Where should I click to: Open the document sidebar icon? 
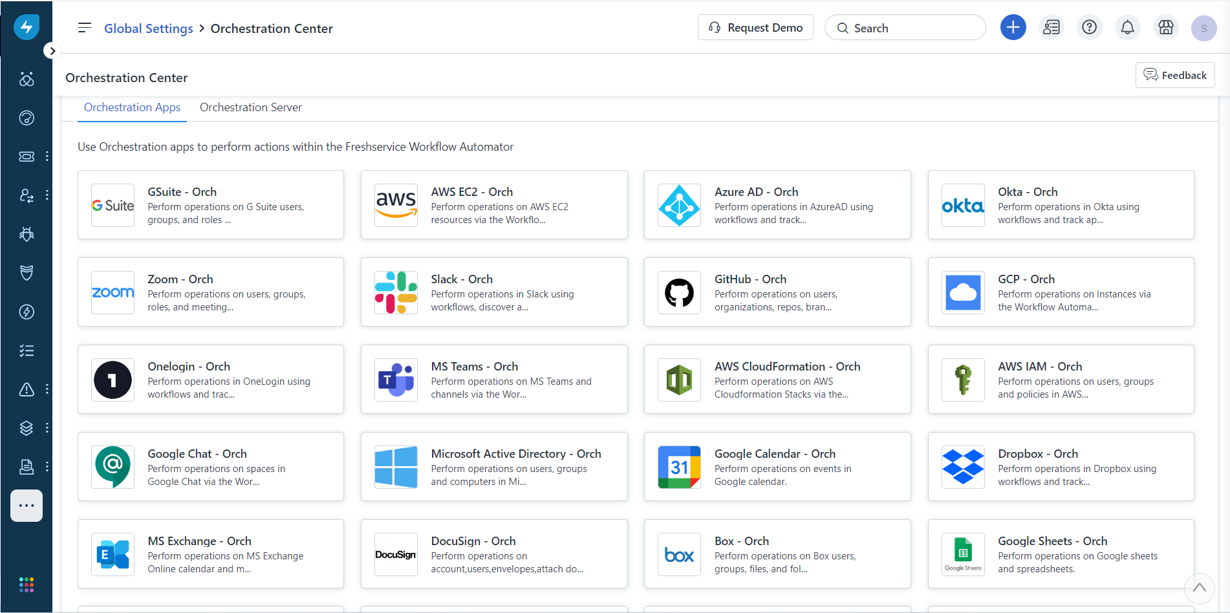click(x=27, y=467)
